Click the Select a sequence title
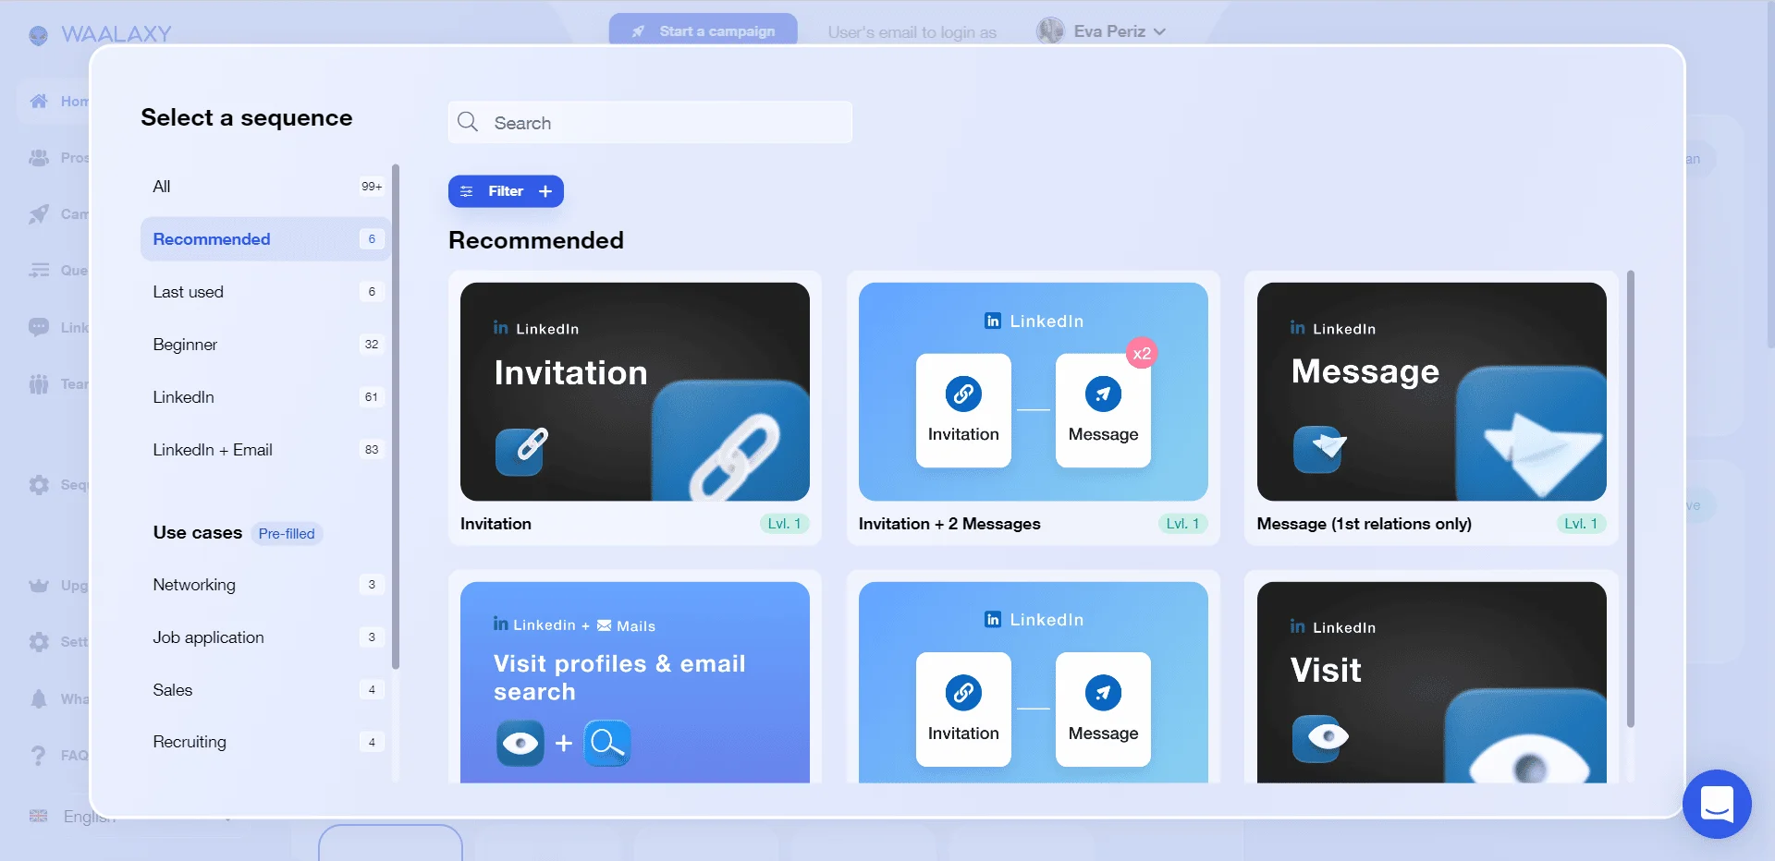The image size is (1775, 861). pos(247,117)
